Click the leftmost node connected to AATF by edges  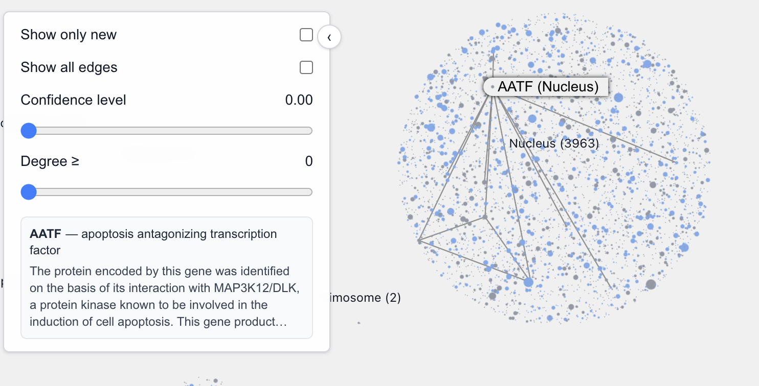(419, 240)
